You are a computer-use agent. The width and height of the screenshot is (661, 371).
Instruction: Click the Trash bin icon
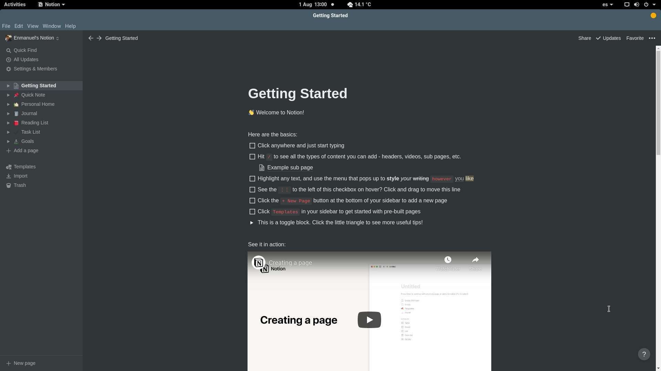[9, 185]
